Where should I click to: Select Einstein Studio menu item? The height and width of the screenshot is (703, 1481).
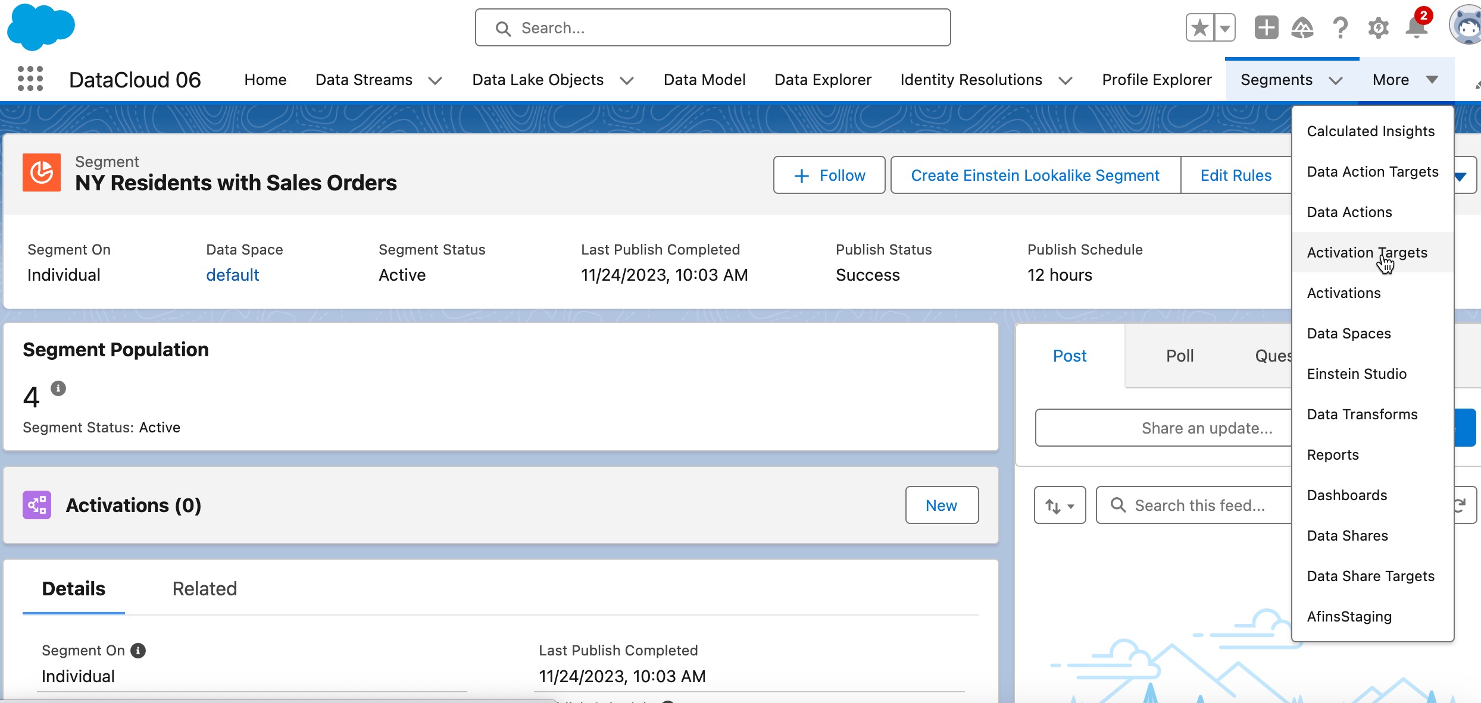click(x=1373, y=374)
